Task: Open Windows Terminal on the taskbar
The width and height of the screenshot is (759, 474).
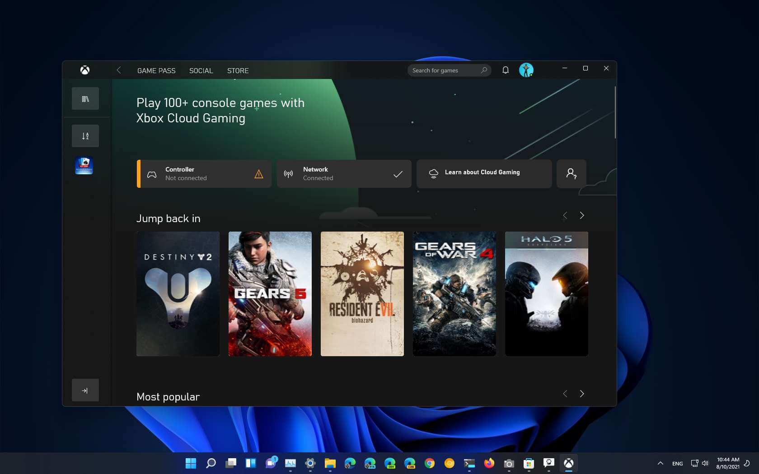Action: pos(469,463)
